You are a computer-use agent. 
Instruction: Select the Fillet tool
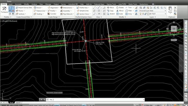point(129,11)
